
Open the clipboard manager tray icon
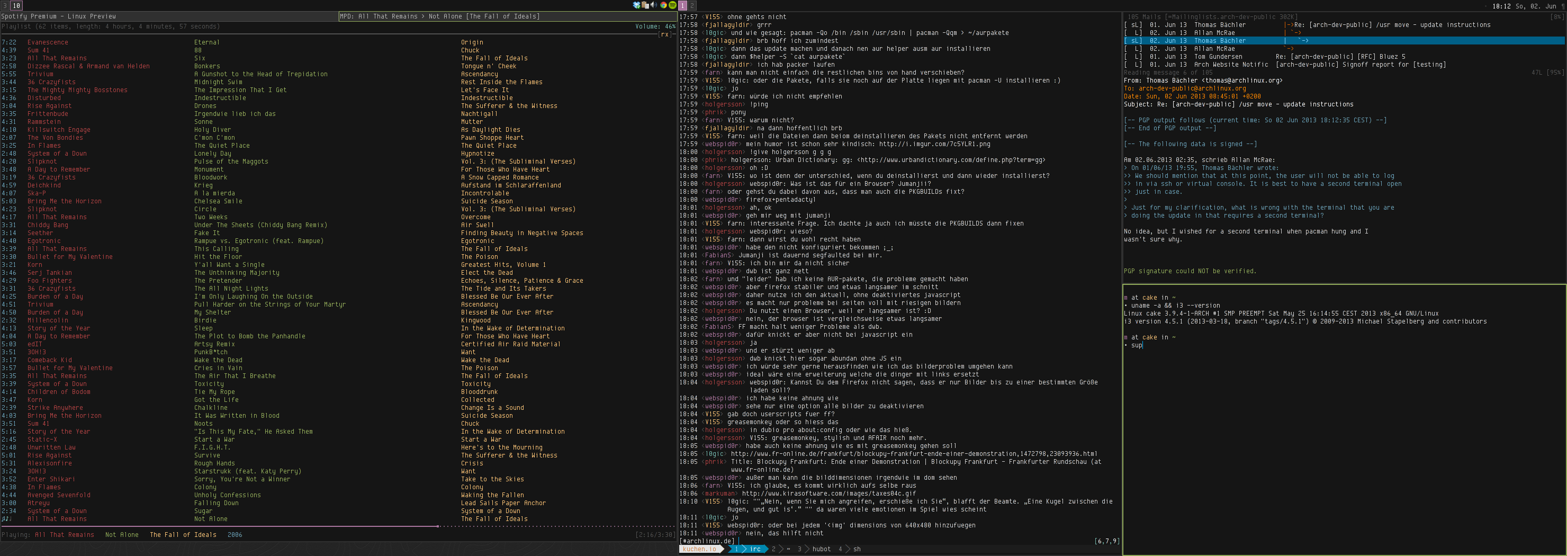(x=645, y=5)
